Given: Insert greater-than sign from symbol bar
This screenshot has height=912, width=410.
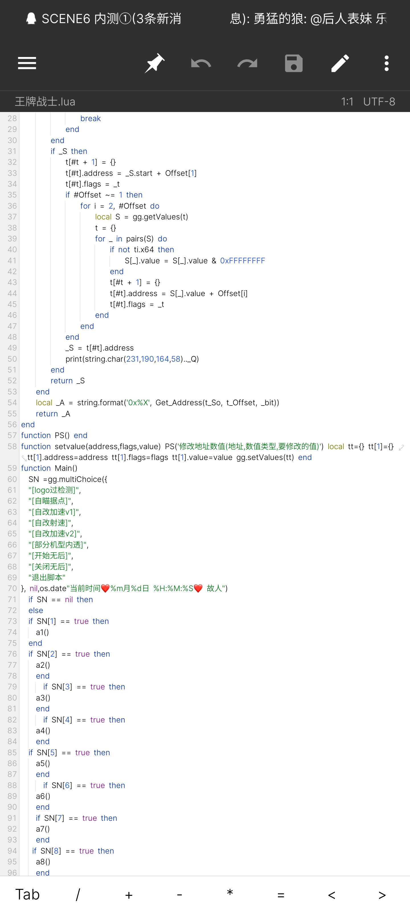Looking at the screenshot, I should pos(382,895).
